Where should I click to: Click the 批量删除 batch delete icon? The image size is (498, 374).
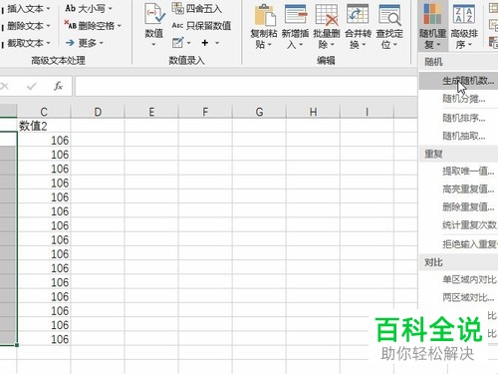point(327,15)
